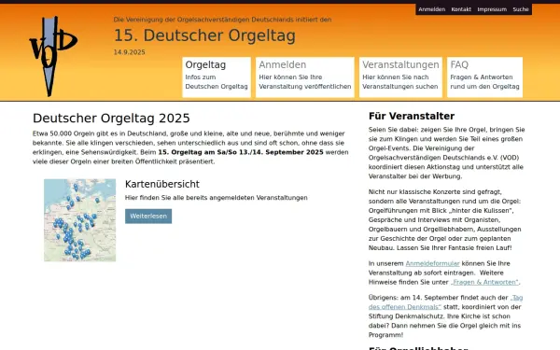Click the date 14.9.2025 in the header
Image resolution: width=560 pixels, height=350 pixels.
130,52
